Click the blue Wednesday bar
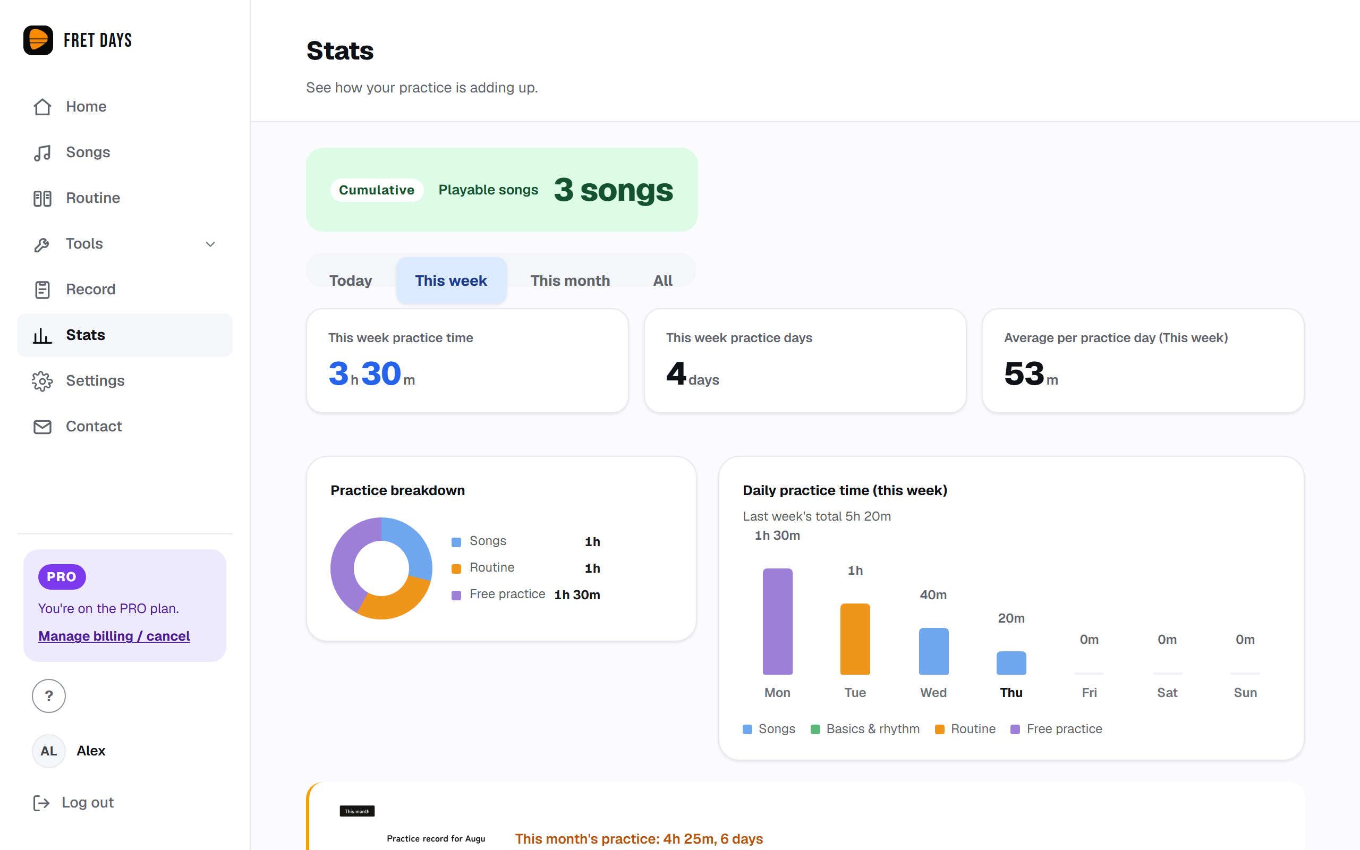This screenshot has width=1360, height=850. pyautogui.click(x=933, y=651)
